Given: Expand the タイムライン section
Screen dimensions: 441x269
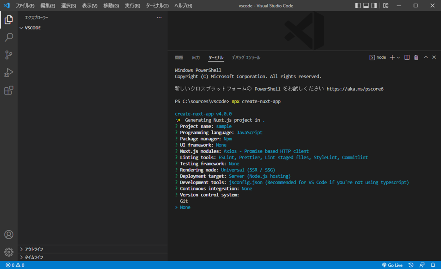Looking at the screenshot, I should click(93, 257).
